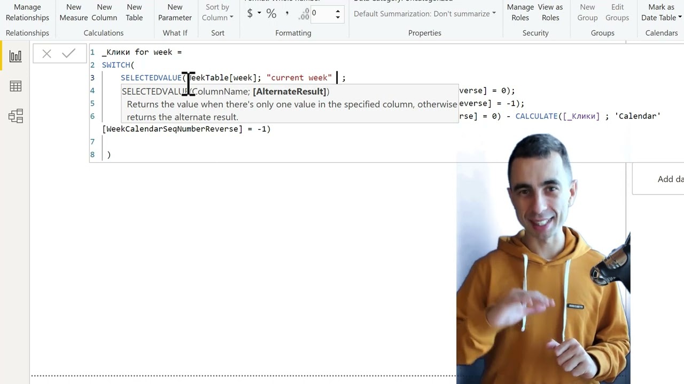Click the [WeekCalendarSeqNumberReverse] = -1) text
This screenshot has width=684, height=384.
pyautogui.click(x=186, y=129)
